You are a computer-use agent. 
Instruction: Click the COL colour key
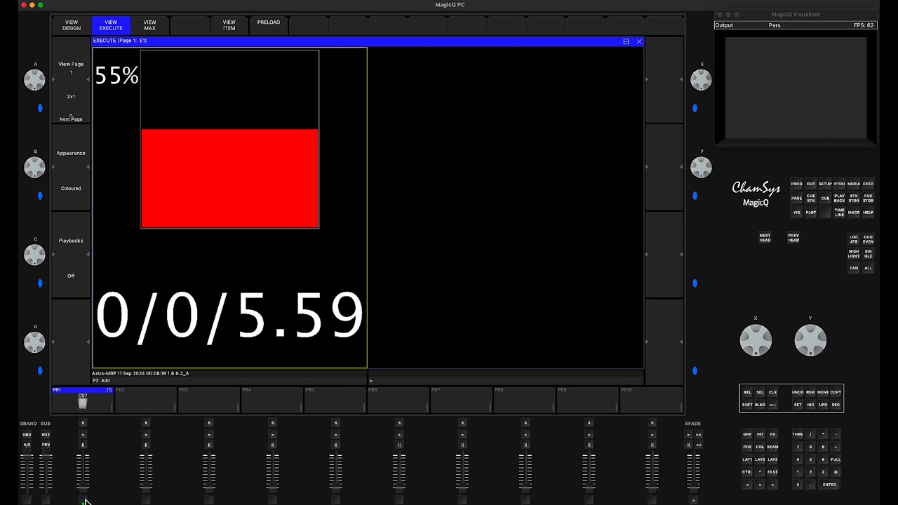(x=760, y=447)
